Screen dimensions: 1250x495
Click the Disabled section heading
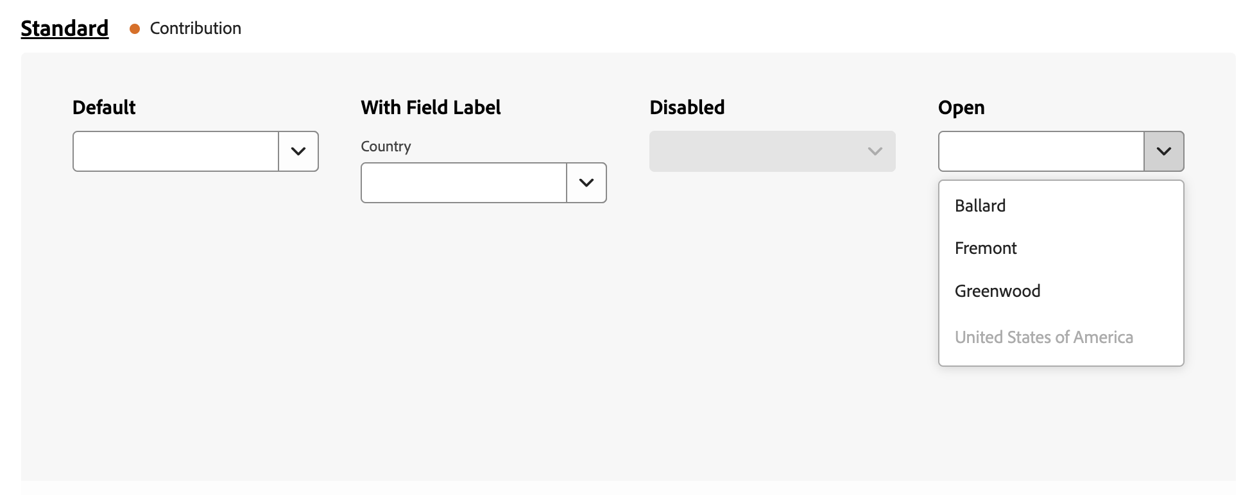click(687, 107)
